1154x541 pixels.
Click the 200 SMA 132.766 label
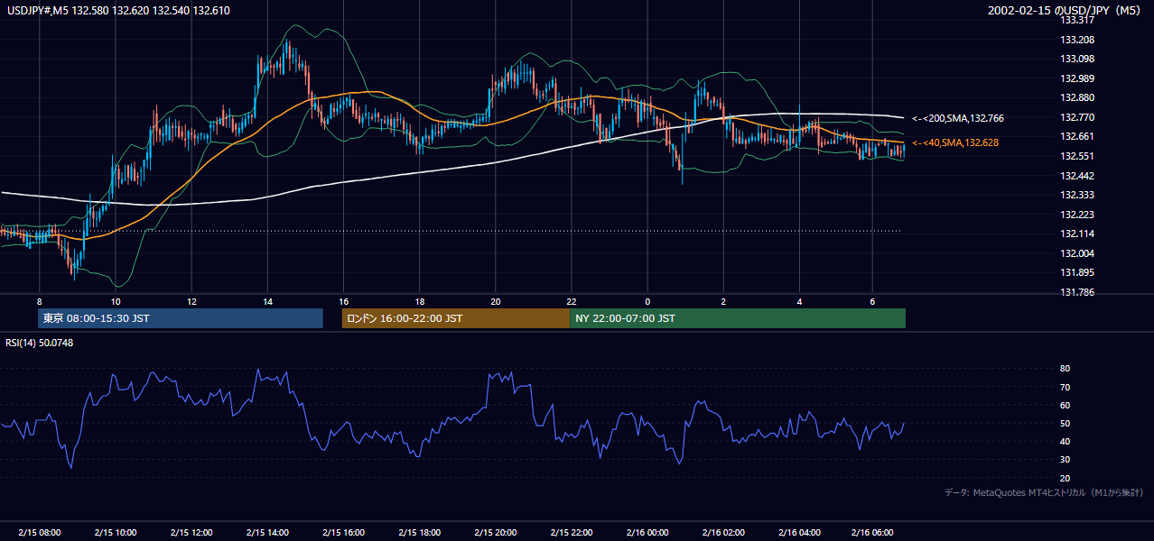[x=958, y=118]
